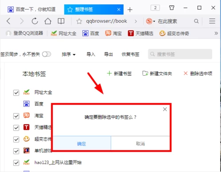Click 网址大全 hao icon in list
Screen dimensions: 221x172
point(26,92)
